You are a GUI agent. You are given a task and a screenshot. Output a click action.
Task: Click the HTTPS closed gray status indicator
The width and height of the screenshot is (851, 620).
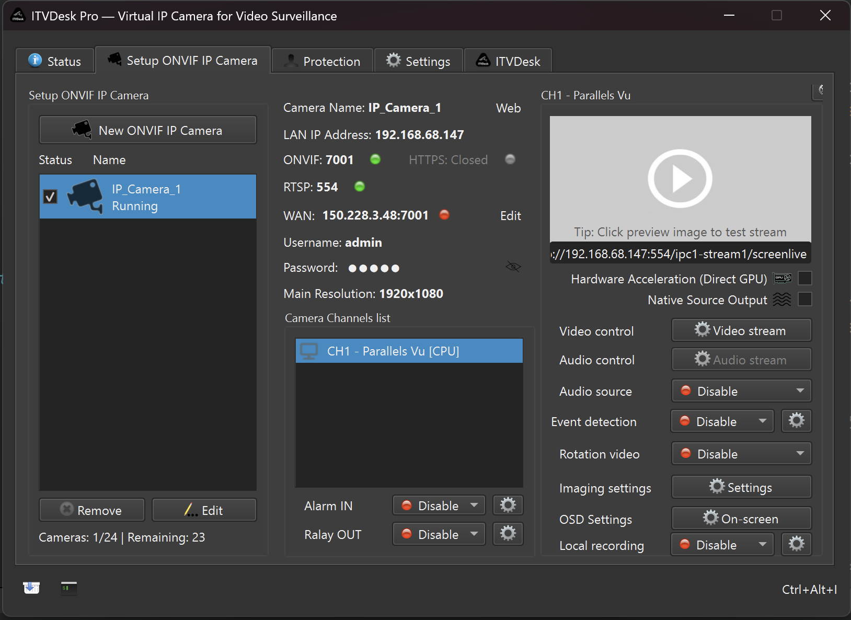click(x=510, y=159)
